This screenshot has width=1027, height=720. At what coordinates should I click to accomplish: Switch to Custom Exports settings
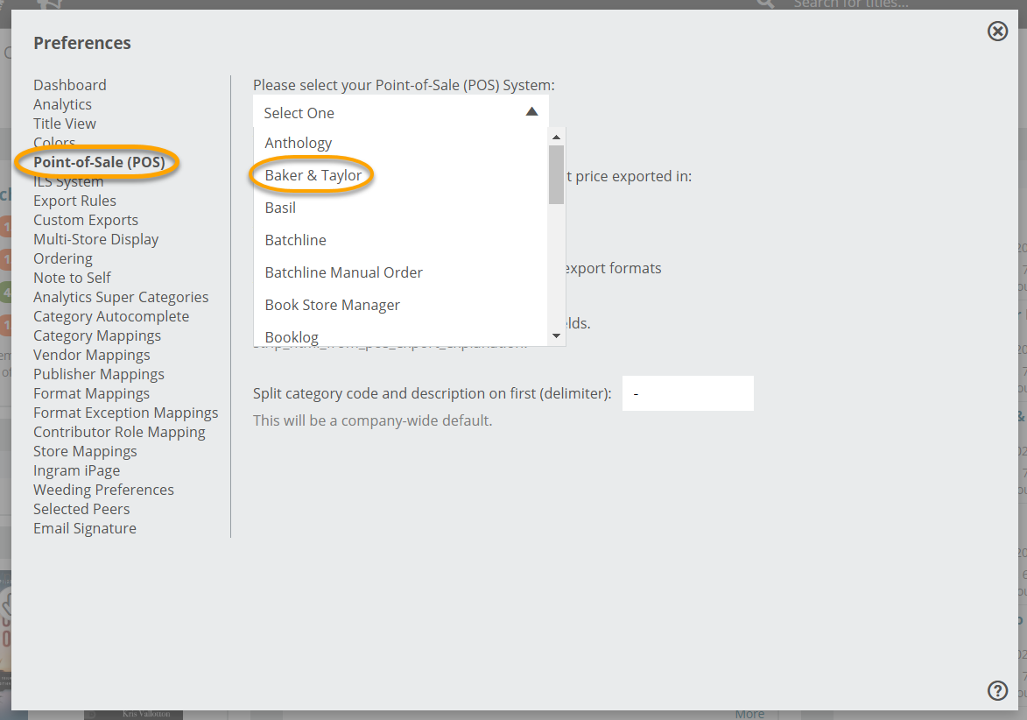86,220
